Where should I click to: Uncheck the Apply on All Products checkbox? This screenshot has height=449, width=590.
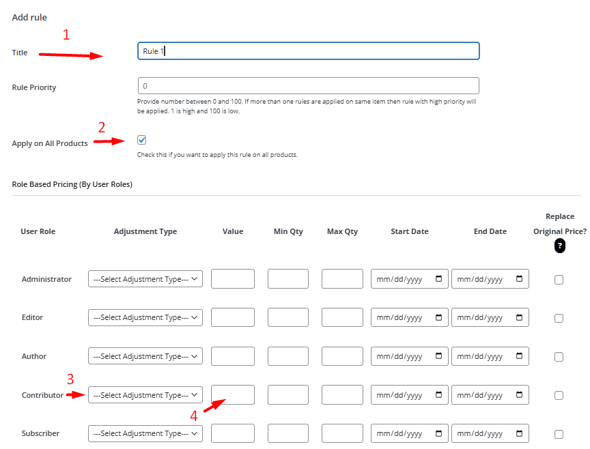click(142, 140)
